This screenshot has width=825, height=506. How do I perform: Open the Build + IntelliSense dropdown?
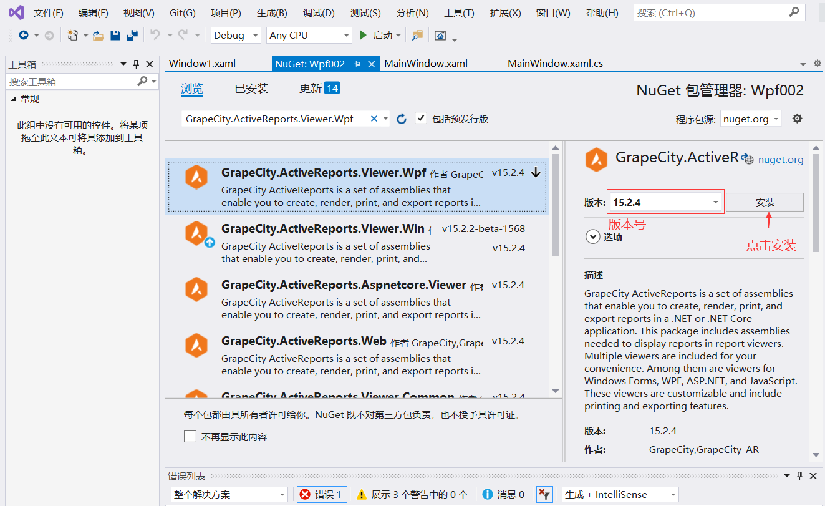[620, 495]
